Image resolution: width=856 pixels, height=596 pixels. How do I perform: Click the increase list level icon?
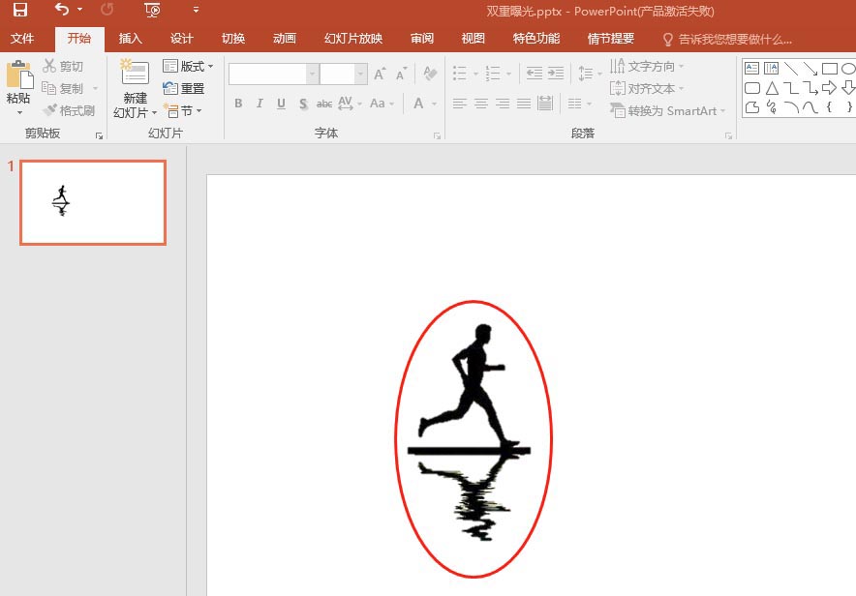click(556, 74)
